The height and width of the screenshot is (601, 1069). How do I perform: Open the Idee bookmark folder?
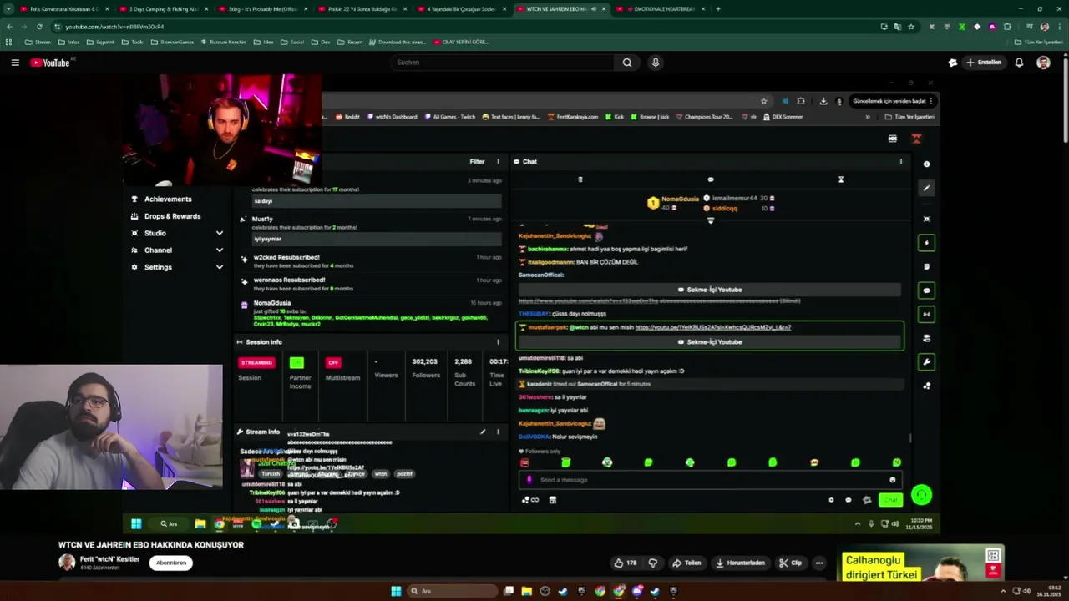click(x=264, y=42)
